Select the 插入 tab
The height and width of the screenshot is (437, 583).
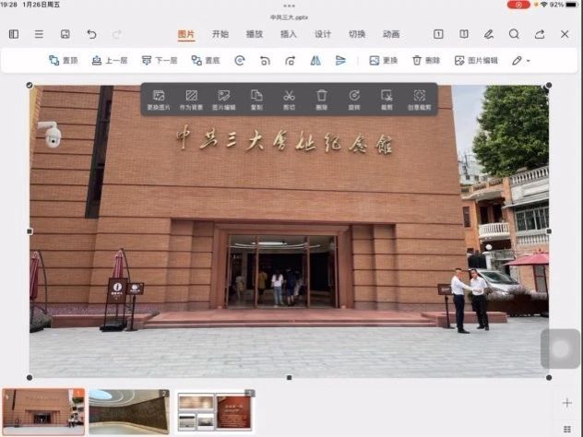(289, 34)
